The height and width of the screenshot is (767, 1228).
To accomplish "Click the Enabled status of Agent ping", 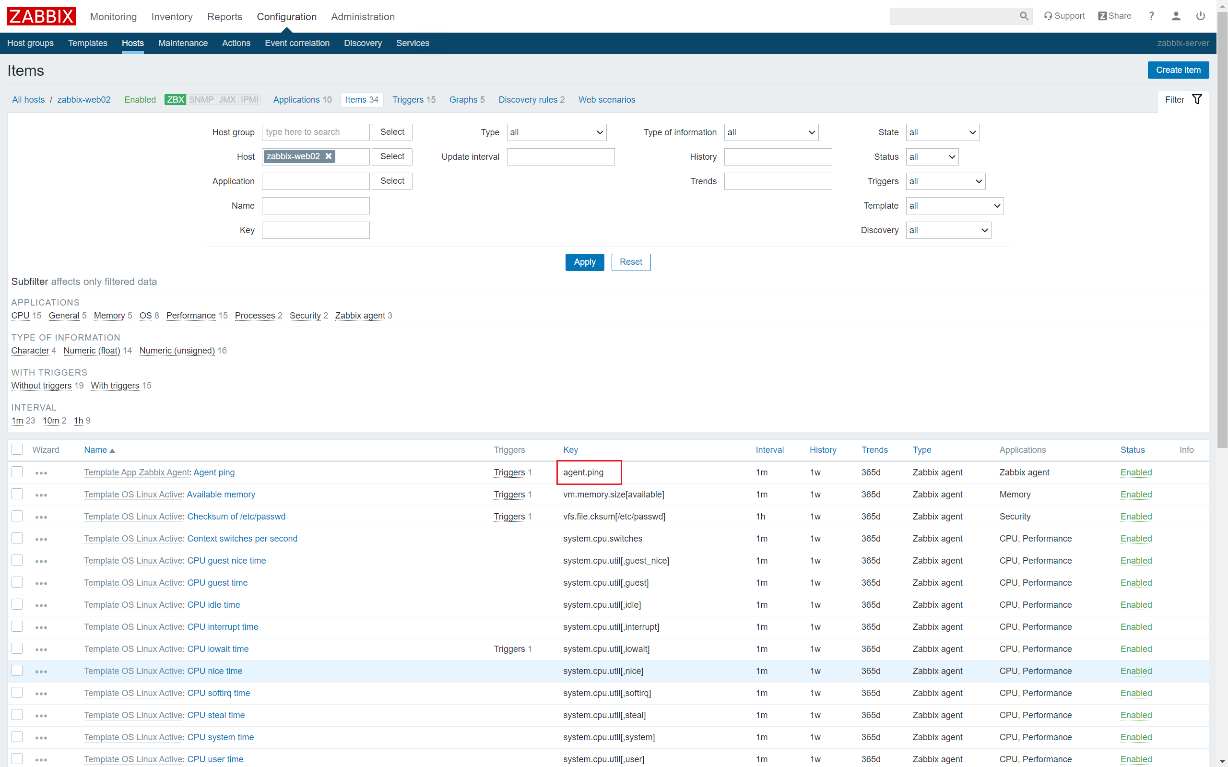I will click(1136, 472).
